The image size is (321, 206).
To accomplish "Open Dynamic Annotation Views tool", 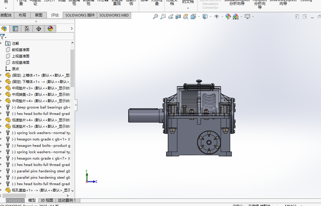I will [186, 17].
